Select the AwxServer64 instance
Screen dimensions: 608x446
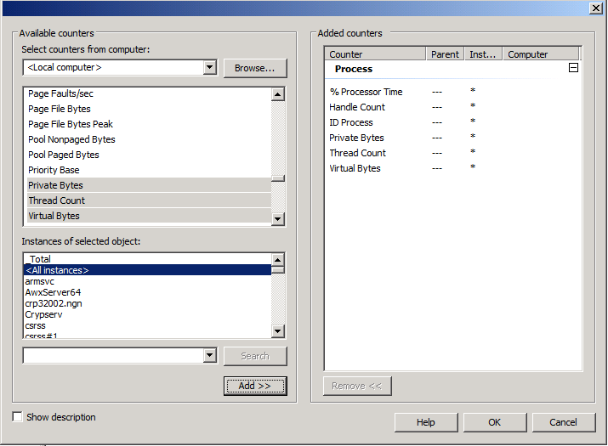point(53,292)
